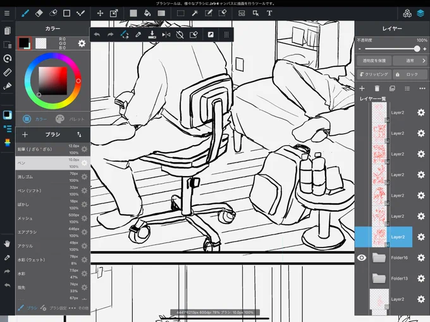
Task: Select the comic Panel divide tool
Action: pos(242,13)
